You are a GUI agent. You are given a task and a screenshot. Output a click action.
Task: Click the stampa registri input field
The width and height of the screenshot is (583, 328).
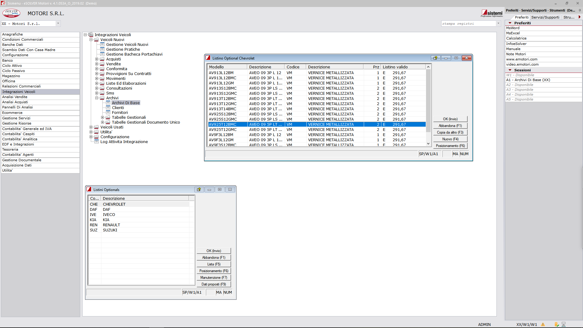tap(469, 23)
